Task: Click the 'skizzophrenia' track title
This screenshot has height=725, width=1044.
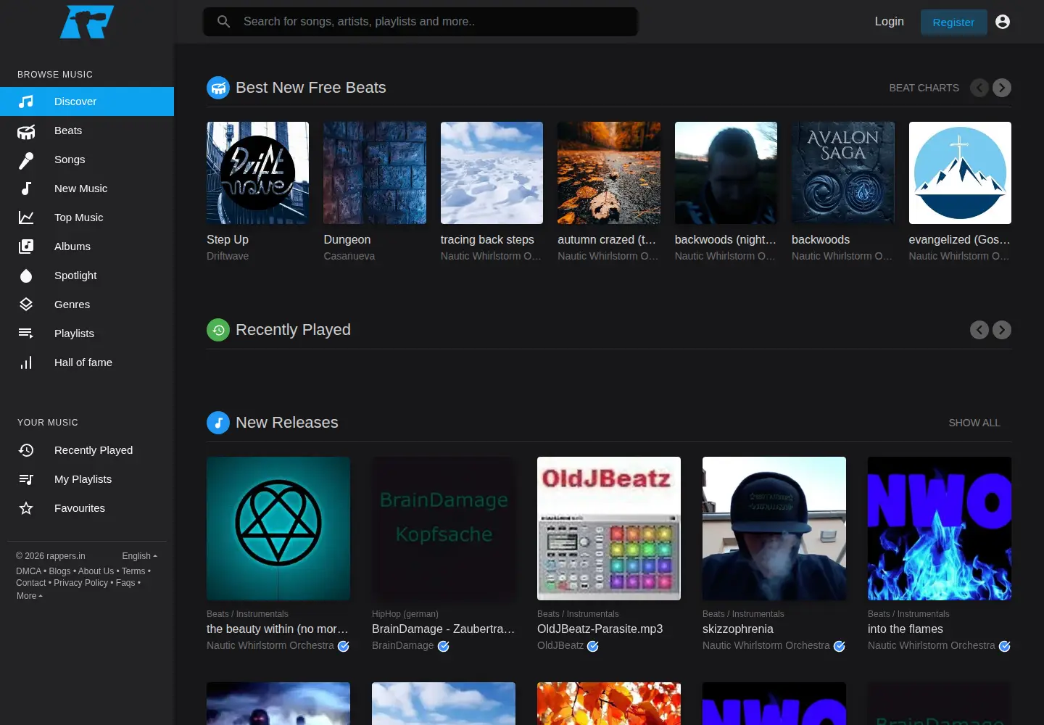Action: [x=738, y=629]
